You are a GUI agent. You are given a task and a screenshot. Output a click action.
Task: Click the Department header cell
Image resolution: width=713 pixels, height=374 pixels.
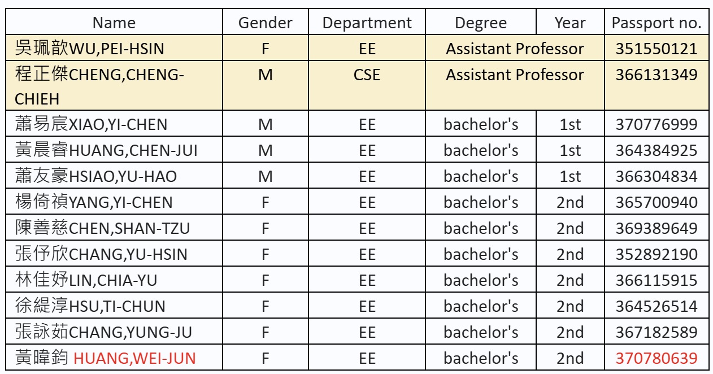click(367, 23)
